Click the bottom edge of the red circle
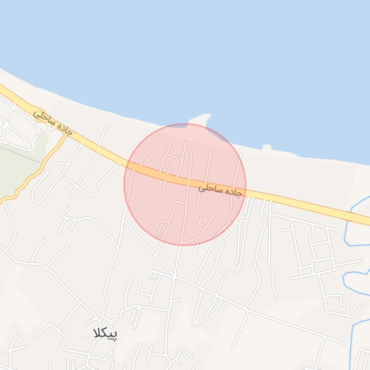Image resolution: width=370 pixels, height=370 pixels. [x=183, y=246]
